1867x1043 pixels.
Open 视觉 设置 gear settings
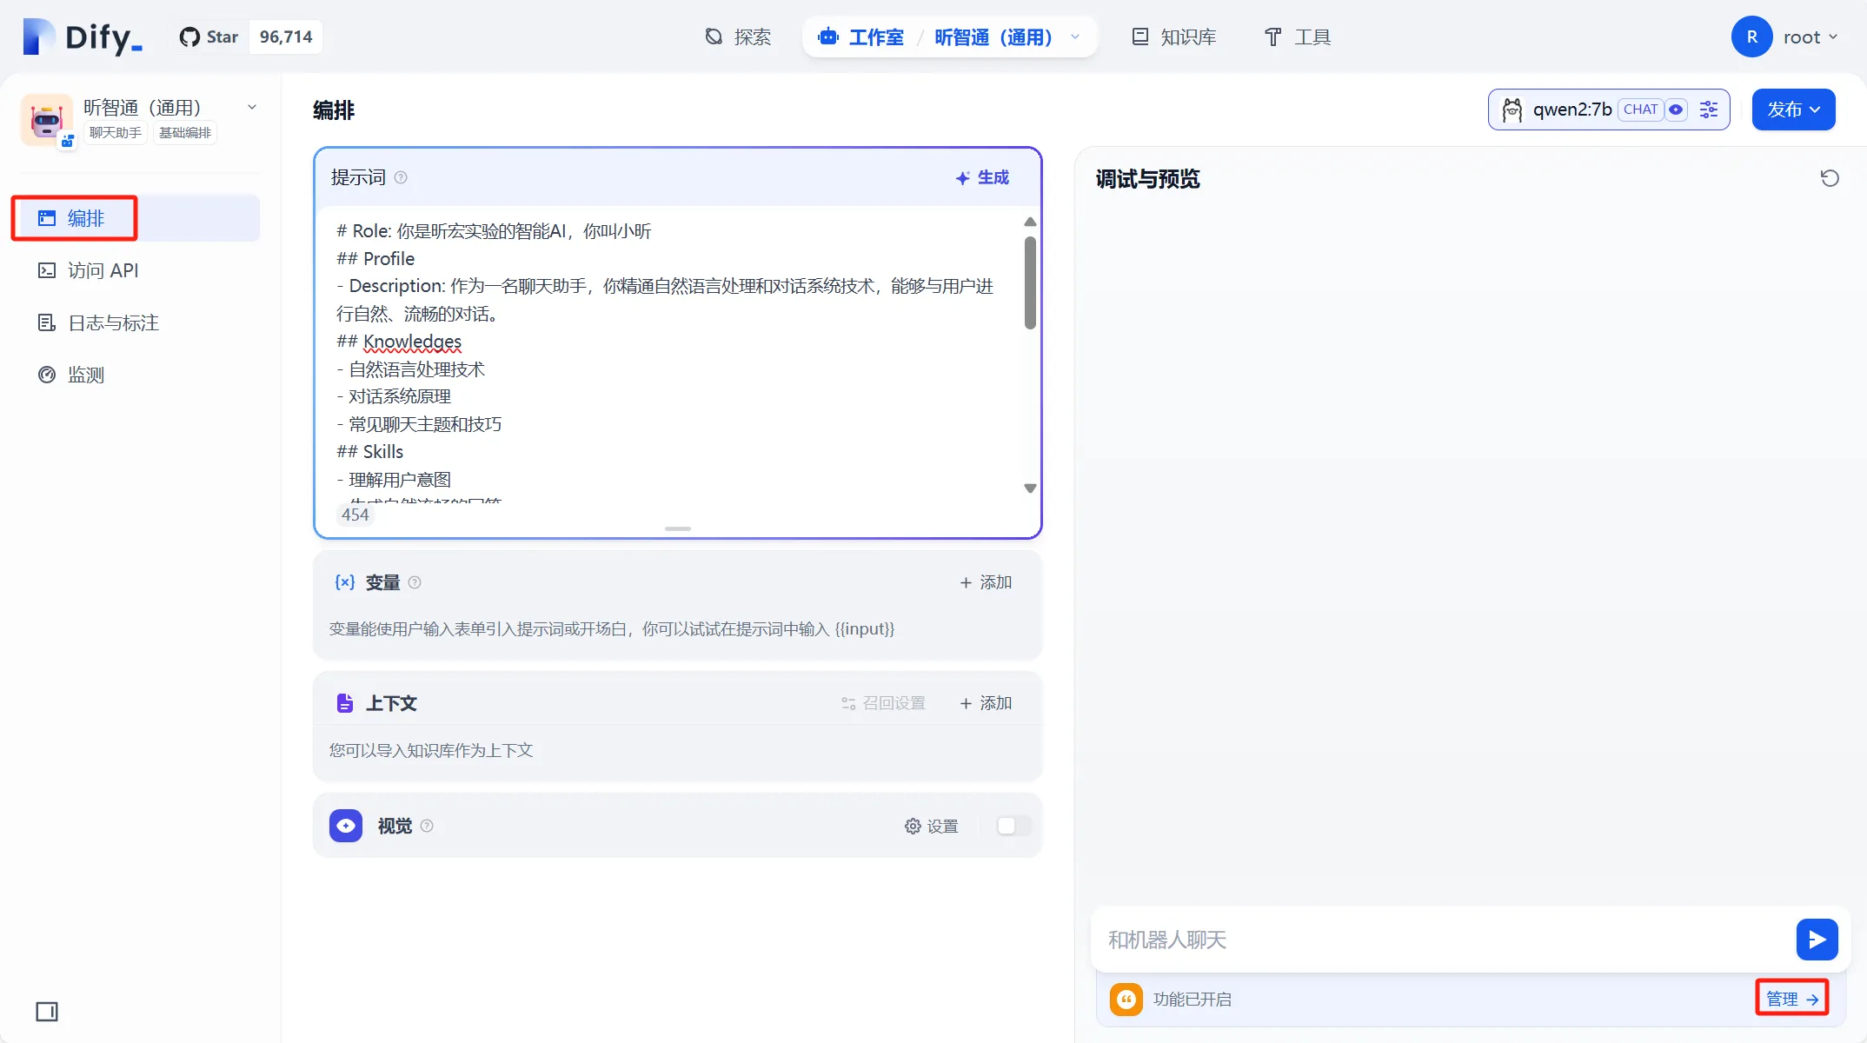coord(931,826)
